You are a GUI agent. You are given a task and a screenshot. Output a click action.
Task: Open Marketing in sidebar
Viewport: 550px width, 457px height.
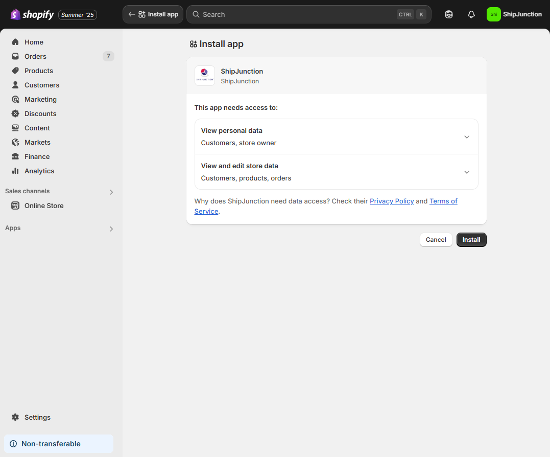point(40,100)
